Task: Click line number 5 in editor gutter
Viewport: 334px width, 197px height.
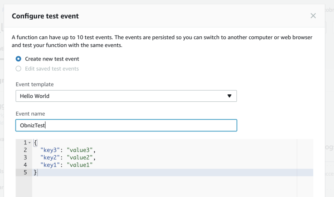Action: coord(25,172)
